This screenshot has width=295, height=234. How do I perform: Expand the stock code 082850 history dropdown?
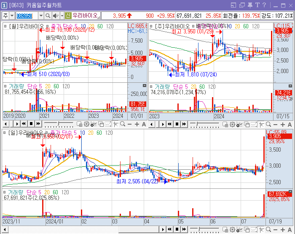[41, 16]
